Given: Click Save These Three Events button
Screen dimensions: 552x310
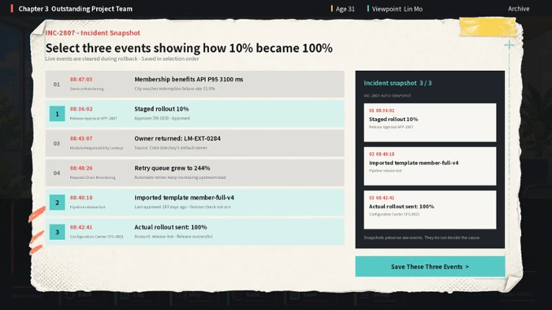Looking at the screenshot, I should coord(430,267).
